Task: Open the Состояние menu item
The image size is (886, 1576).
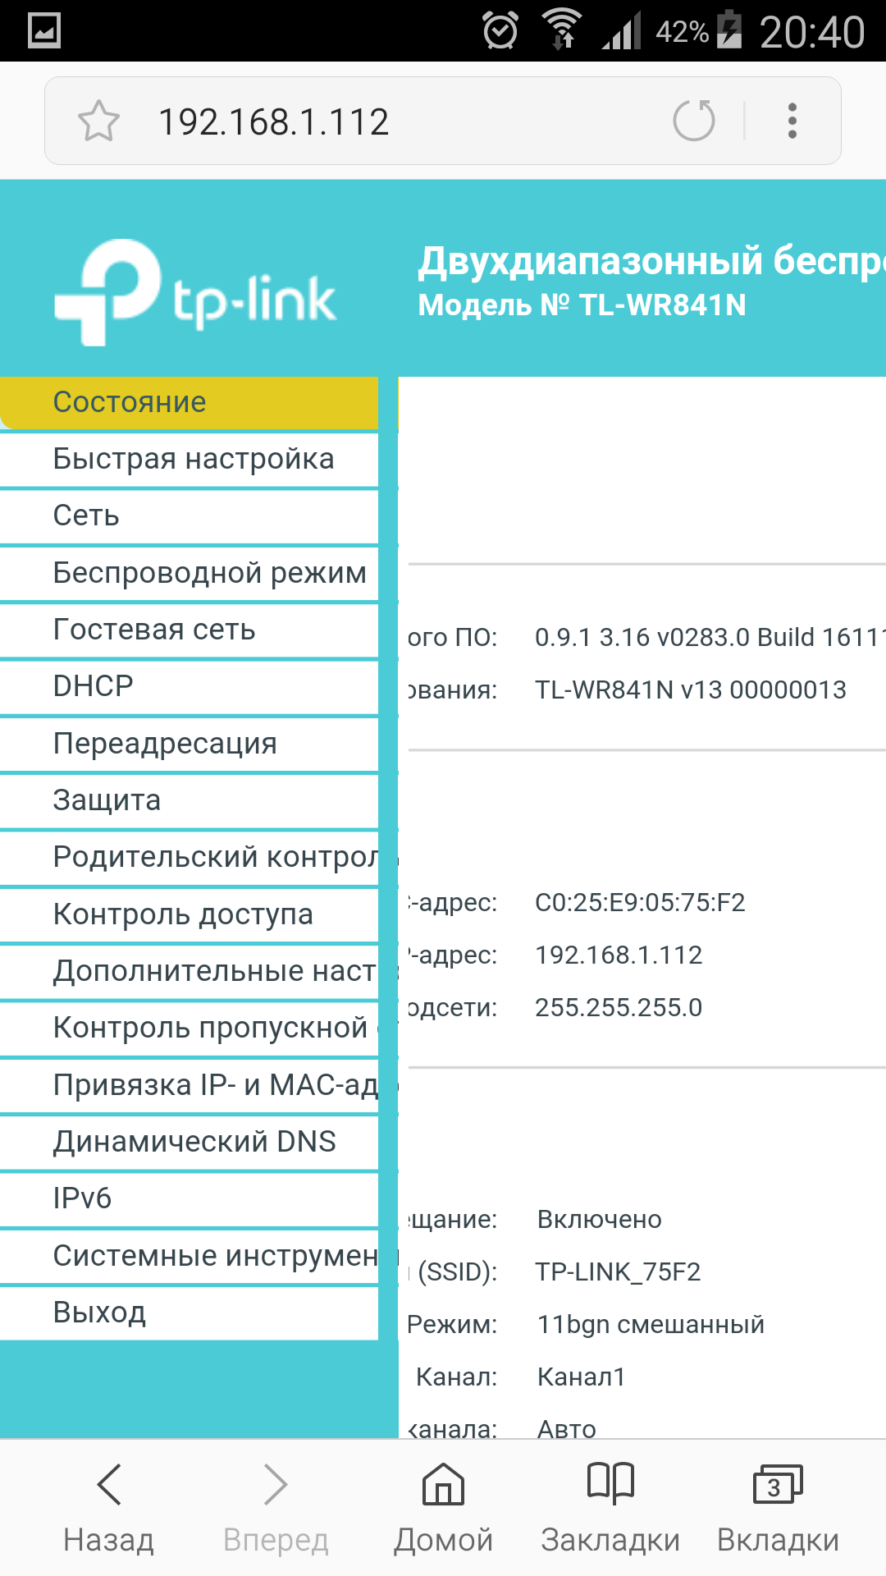Action: 189,402
